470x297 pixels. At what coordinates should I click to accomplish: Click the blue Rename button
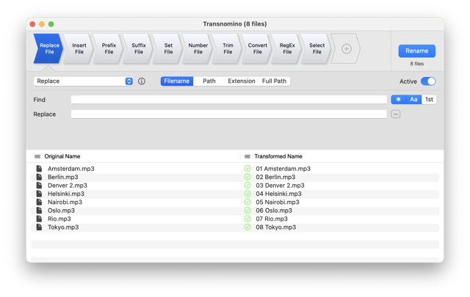click(416, 51)
